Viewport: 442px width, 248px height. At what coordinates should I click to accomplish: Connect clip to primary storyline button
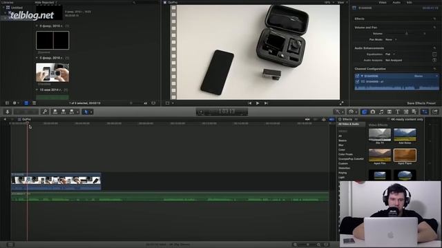click(55, 112)
